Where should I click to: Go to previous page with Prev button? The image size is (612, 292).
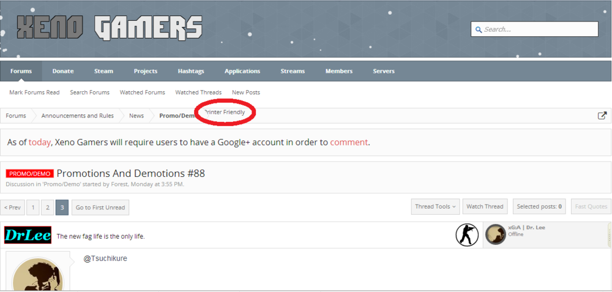(x=12, y=208)
